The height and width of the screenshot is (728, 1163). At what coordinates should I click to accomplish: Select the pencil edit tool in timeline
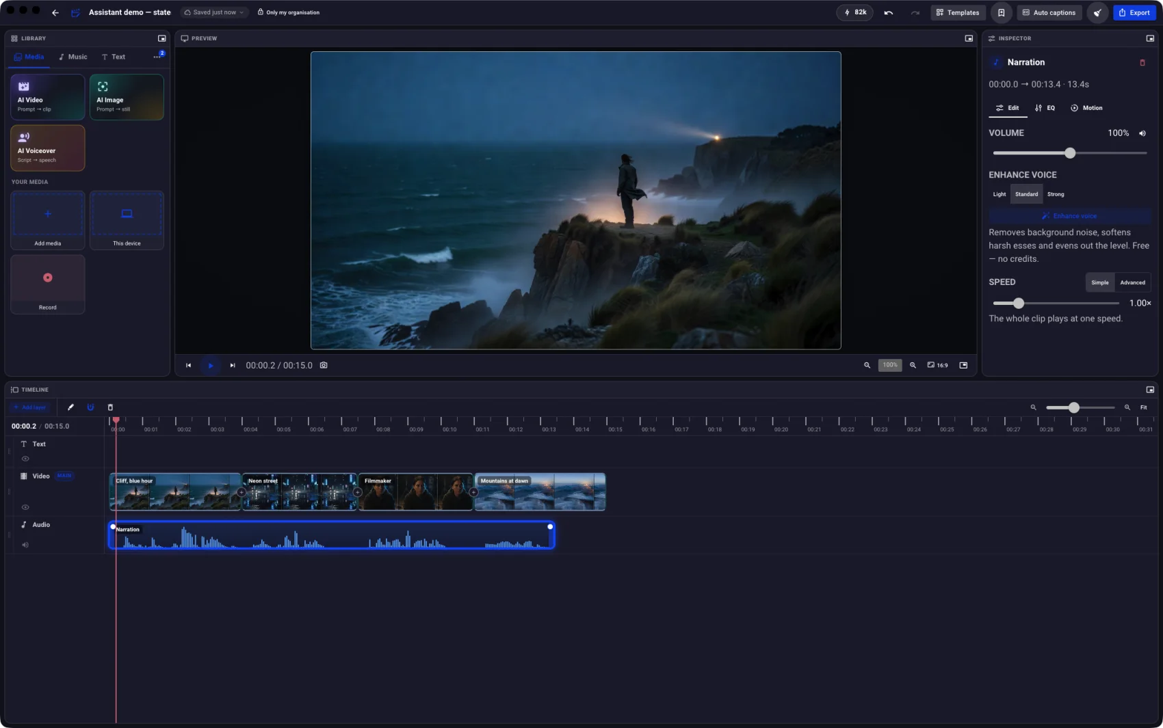(70, 407)
